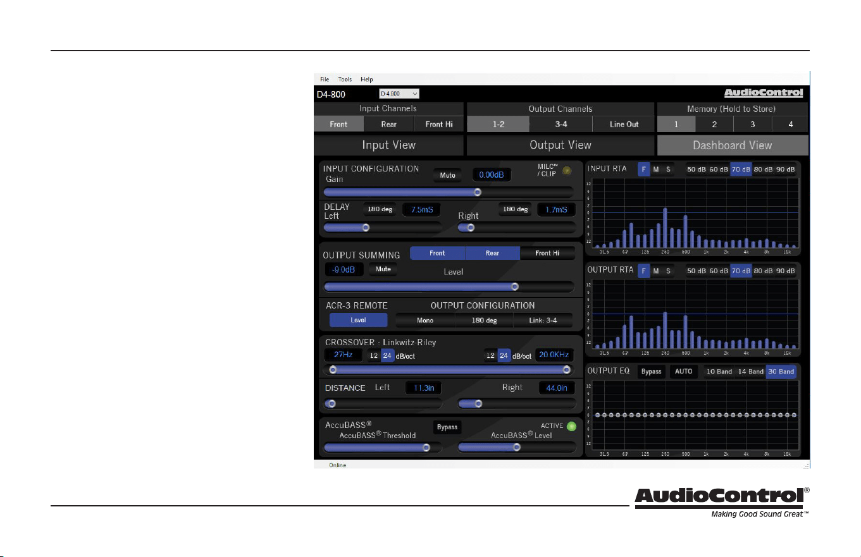Adjust the AccuBASS Threshold slider
This screenshot has width=861, height=557.
click(383, 448)
